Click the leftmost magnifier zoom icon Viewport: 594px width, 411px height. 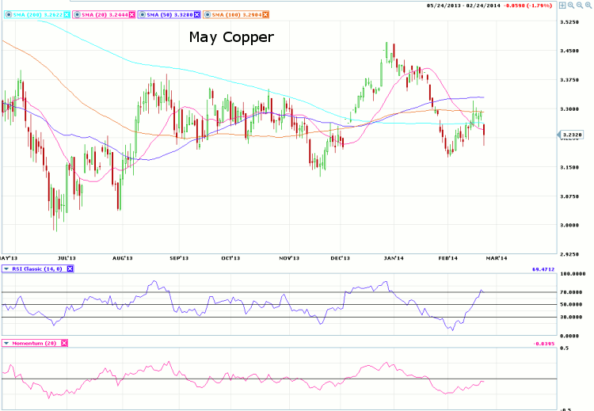(570, 7)
